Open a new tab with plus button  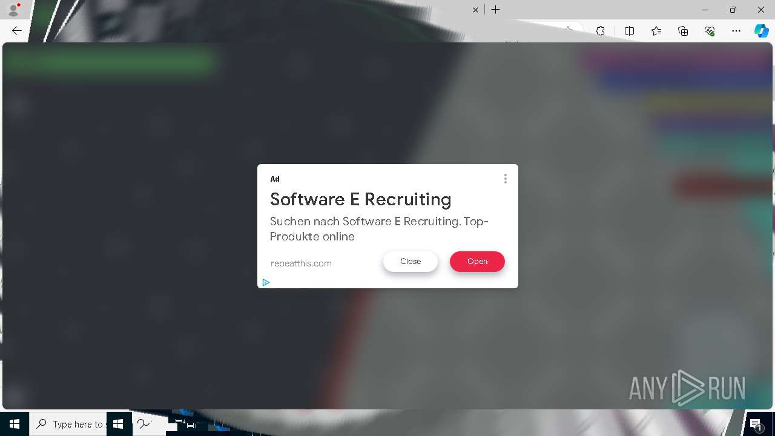[496, 10]
